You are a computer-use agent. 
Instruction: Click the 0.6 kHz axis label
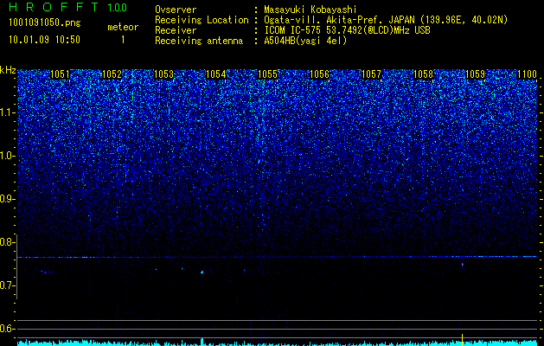(x=8, y=329)
